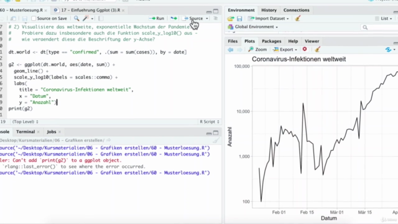Open the Viewer tab

[312, 41]
